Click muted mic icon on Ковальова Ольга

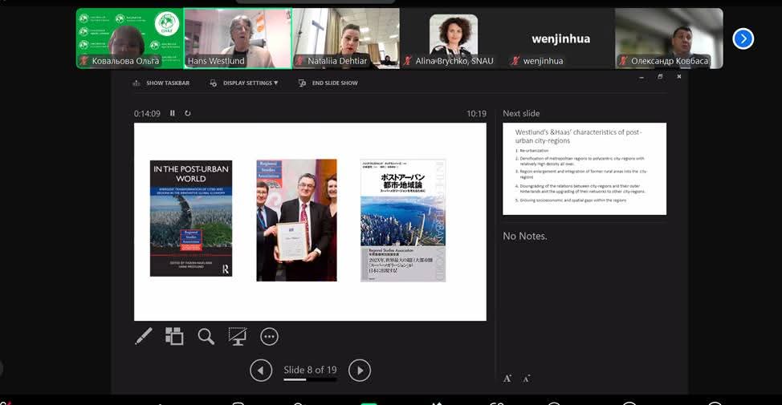point(83,61)
